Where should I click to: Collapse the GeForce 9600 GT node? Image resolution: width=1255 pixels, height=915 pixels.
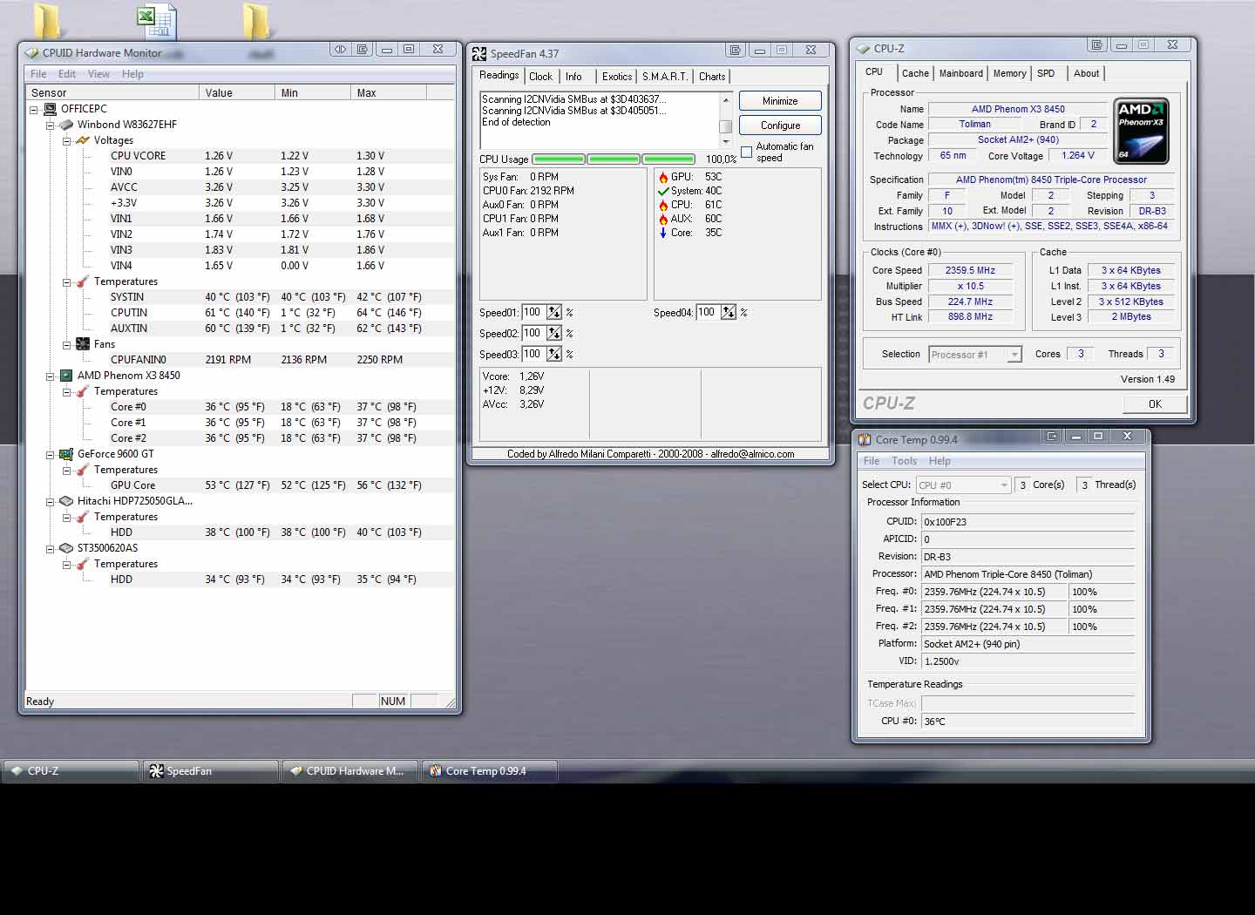[51, 455]
